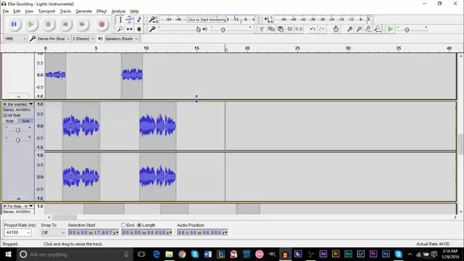Select the Selection (I-beam) tool
The width and height of the screenshot is (464, 261).
(x=120, y=20)
